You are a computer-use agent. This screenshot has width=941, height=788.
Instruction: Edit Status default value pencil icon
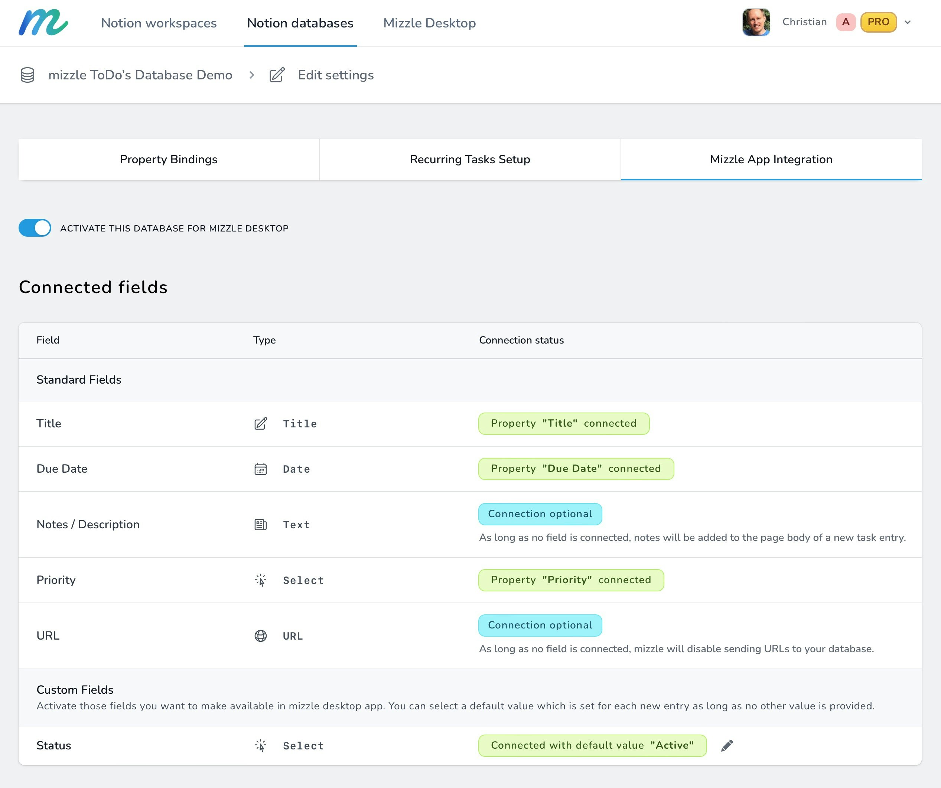click(x=727, y=745)
